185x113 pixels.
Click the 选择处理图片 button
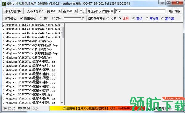point(13,11)
